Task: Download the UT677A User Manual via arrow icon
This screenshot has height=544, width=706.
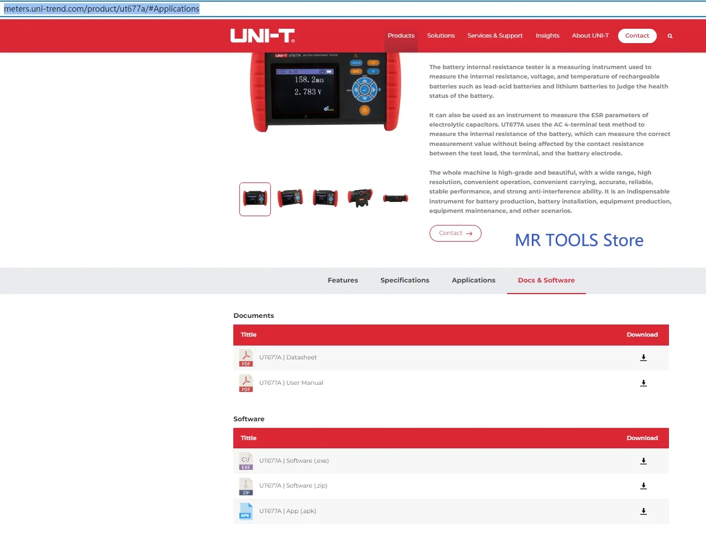Action: tap(643, 383)
